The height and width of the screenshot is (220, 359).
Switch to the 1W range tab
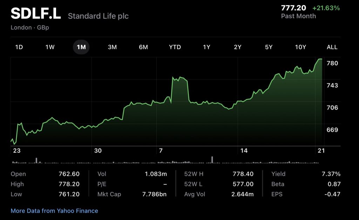50,47
